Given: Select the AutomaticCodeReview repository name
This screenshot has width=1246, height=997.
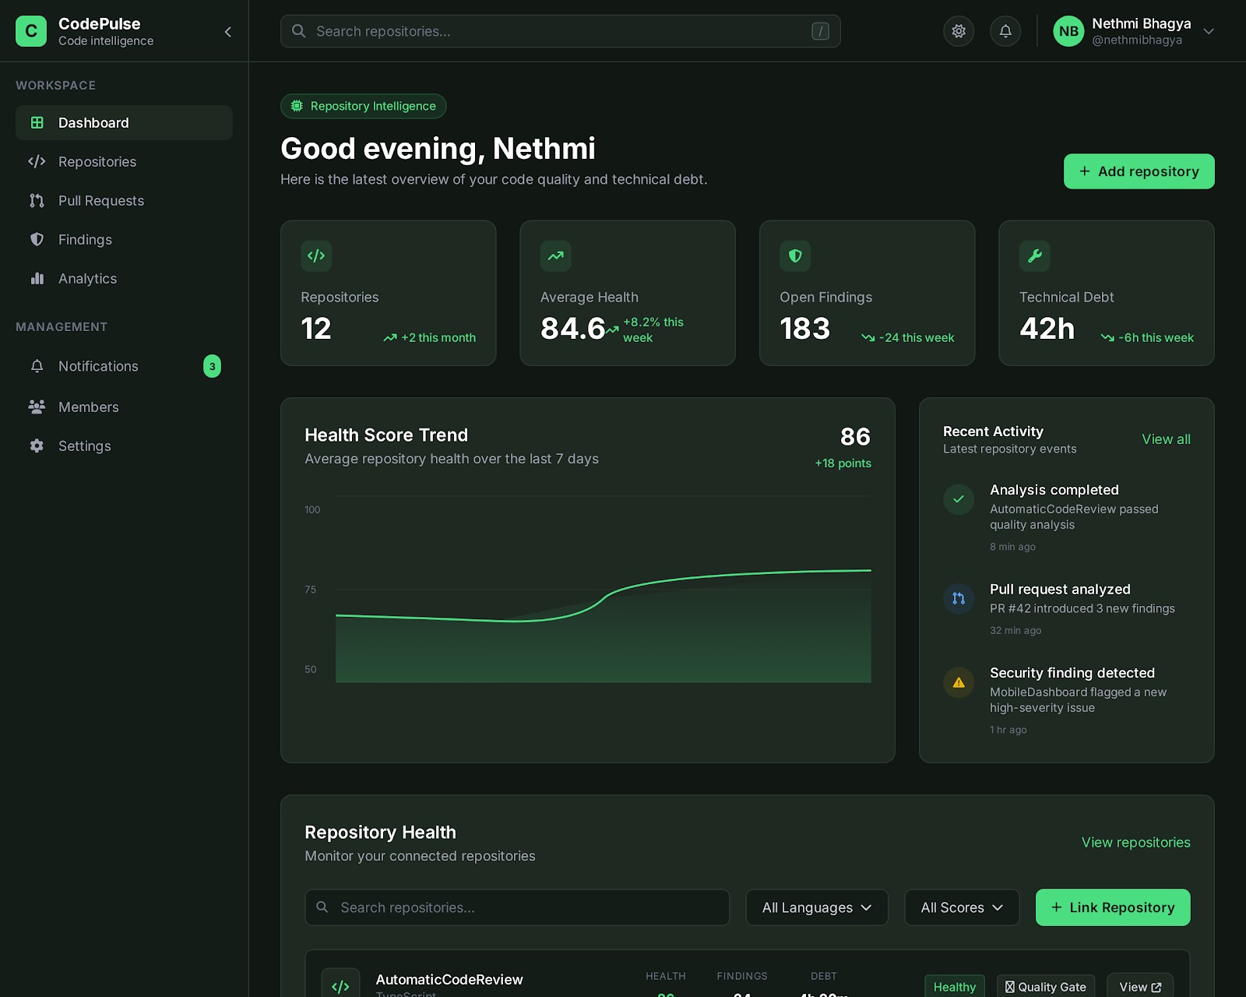Looking at the screenshot, I should pos(449,979).
